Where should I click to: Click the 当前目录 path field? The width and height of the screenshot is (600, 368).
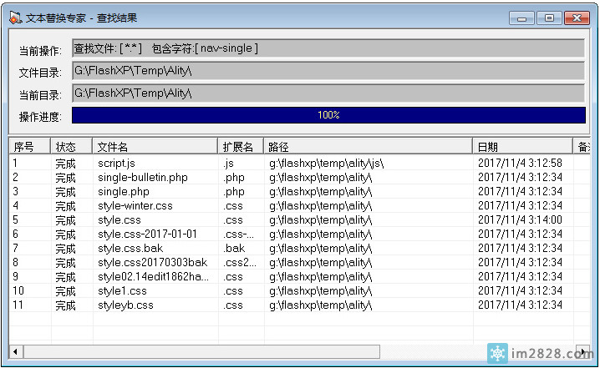(x=328, y=93)
